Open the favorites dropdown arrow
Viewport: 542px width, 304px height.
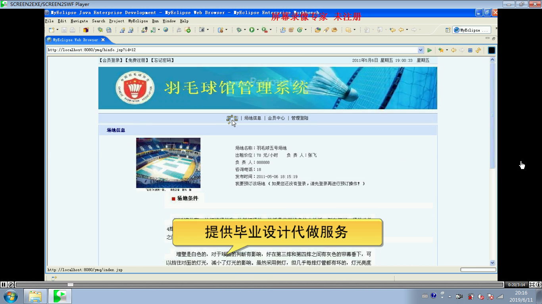tap(447, 50)
